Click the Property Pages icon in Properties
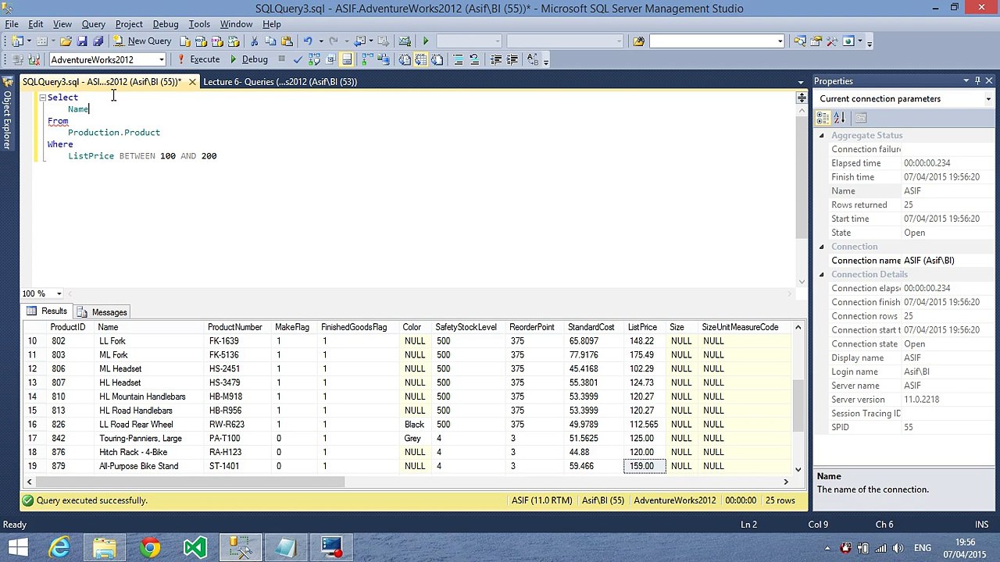The width and height of the screenshot is (1000, 562). pos(861,118)
